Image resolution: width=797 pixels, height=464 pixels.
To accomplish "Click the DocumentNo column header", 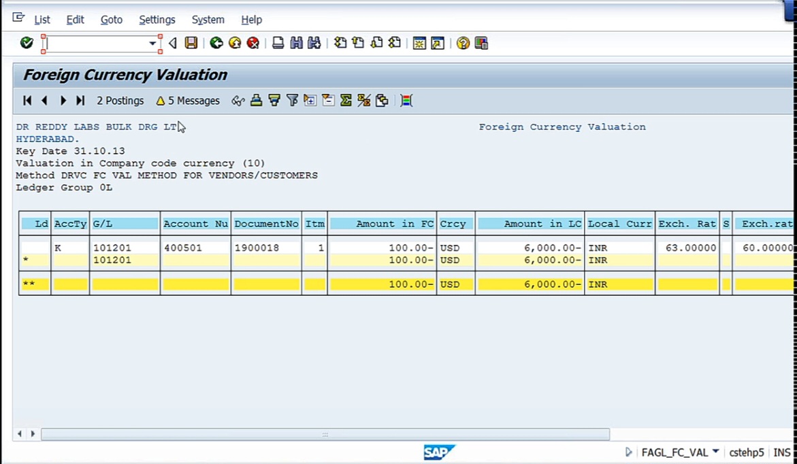I will tap(266, 224).
